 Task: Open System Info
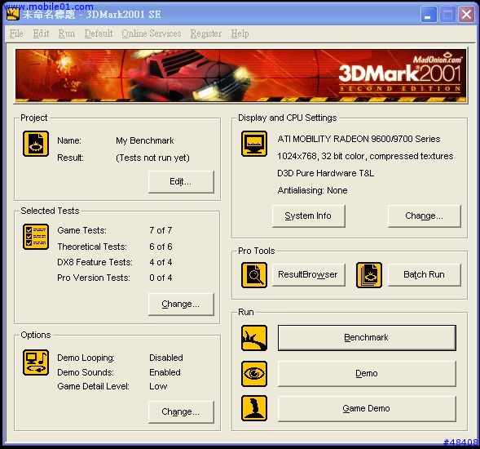(x=309, y=216)
